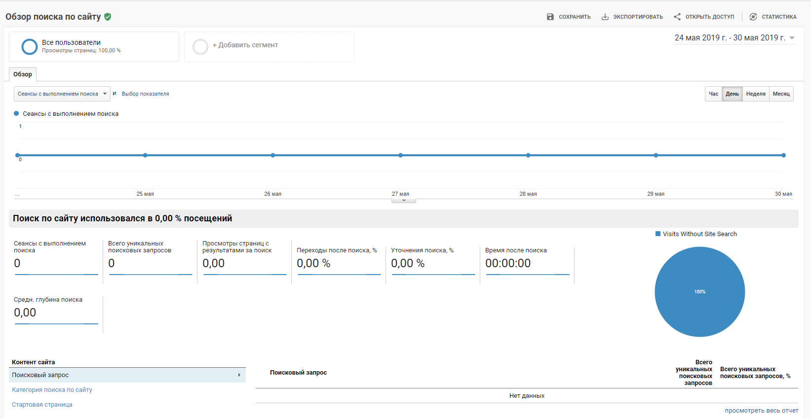Save the report via СОХРАНИТЬ
811x419 pixels.
click(569, 17)
